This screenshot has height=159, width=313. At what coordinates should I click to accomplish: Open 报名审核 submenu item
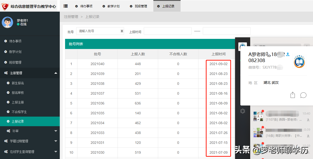click(x=30, y=93)
